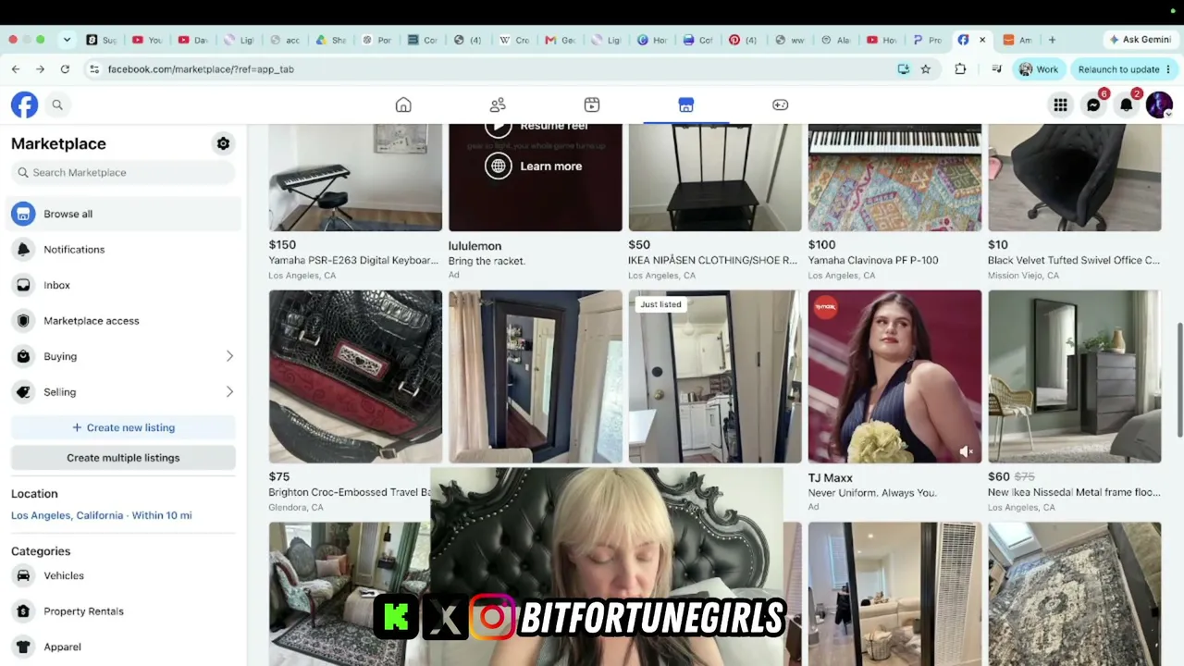Screen dimensions: 1184x666
Task: Open the Facebook menu grid icon
Action: click(x=1060, y=105)
